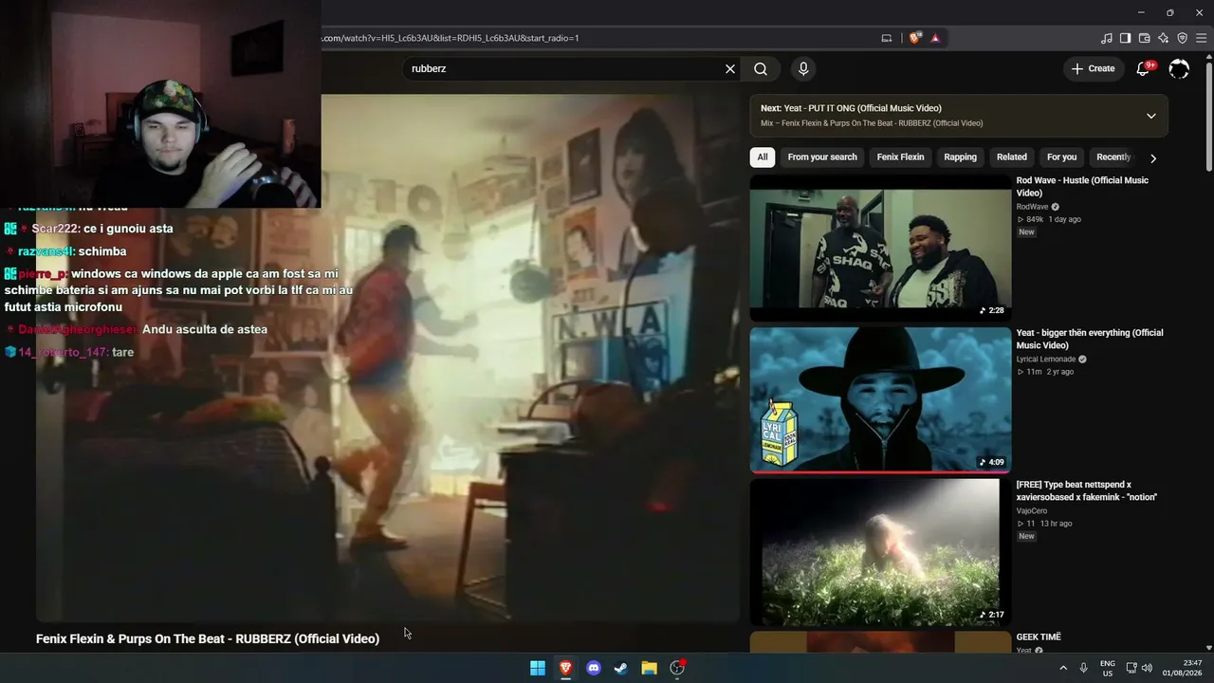
Task: Open Brave Shields lion icon
Action: 915,38
